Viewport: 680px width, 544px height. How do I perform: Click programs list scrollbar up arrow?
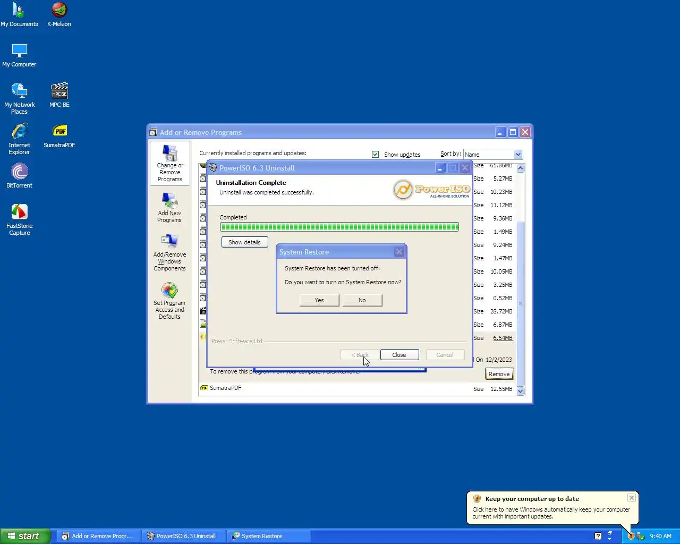521,168
